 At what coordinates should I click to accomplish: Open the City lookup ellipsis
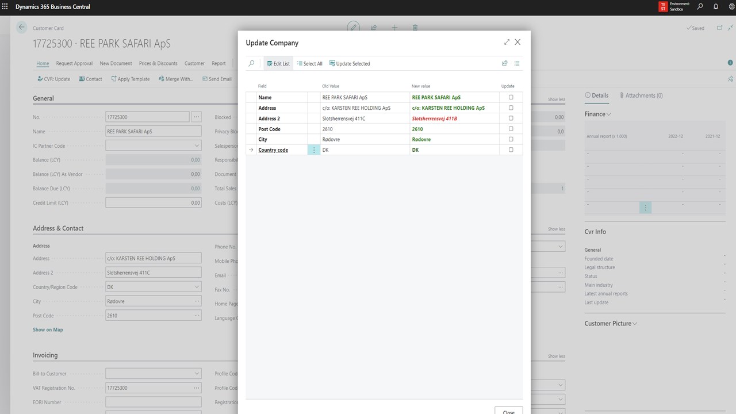click(197, 301)
